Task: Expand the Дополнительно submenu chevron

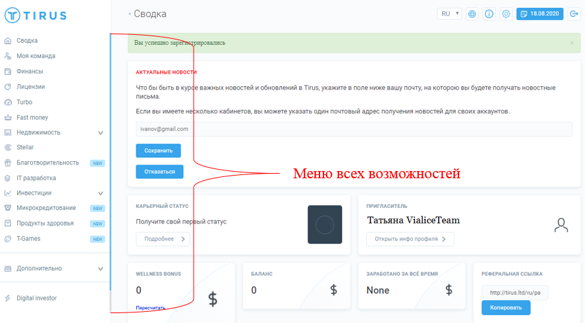Action: [100, 268]
